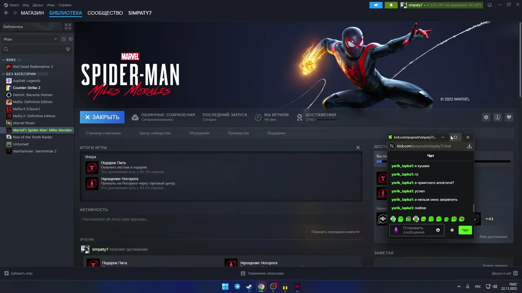Click the ЗАКРЫТЬ button
This screenshot has height=293, width=522.
102,117
